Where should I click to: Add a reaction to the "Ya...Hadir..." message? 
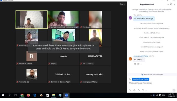[138, 64]
